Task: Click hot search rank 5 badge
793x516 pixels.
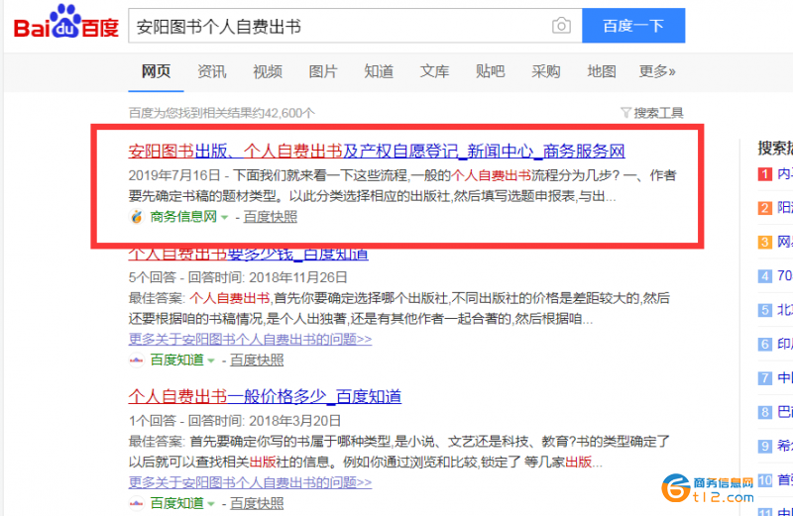Action: pos(764,310)
